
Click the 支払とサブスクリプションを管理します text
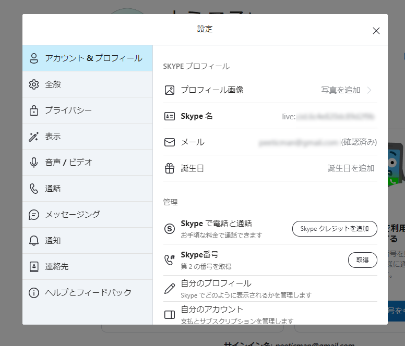(237, 321)
